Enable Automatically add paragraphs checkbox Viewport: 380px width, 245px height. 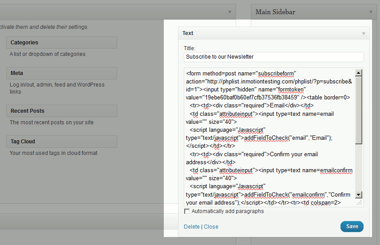coord(187,212)
